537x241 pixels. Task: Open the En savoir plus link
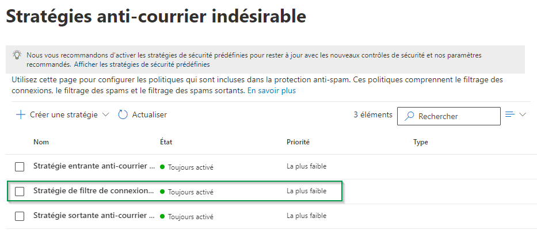pyautogui.click(x=272, y=90)
